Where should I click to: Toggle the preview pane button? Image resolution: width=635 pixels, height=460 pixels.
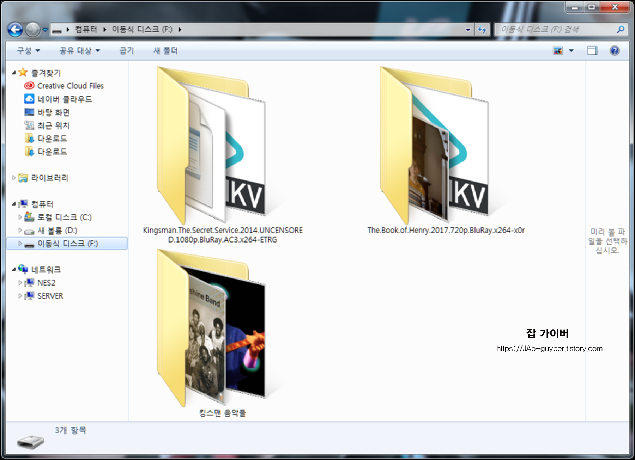tap(592, 51)
